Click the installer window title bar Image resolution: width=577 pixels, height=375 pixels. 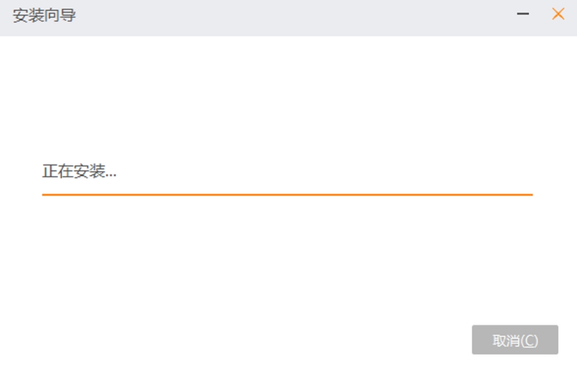[267, 14]
